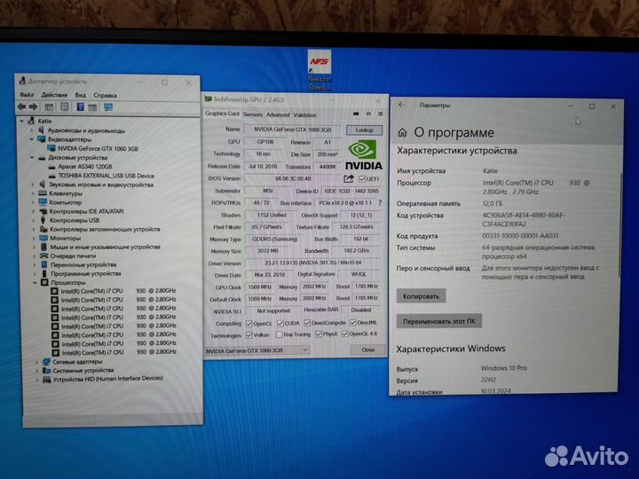Screen dimensions: 639x479
Task: Click the forward arrow in Device Manager toolbar
Action: point(34,106)
